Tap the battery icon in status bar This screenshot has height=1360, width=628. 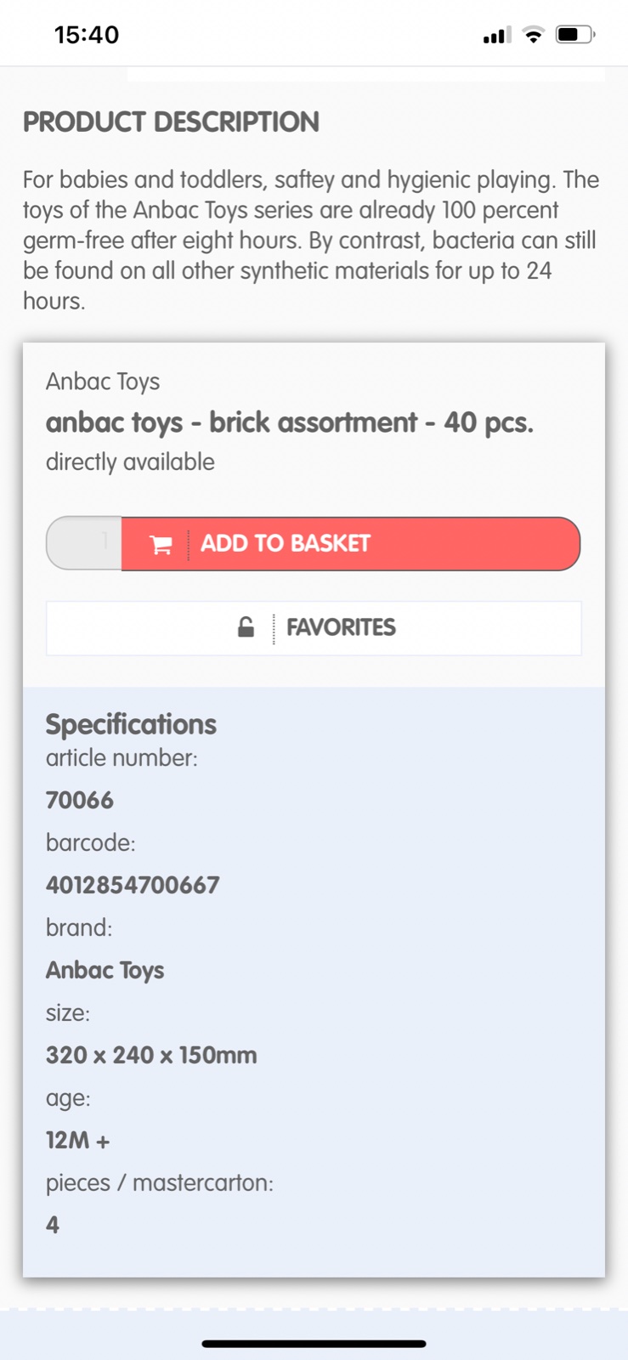coord(575,35)
